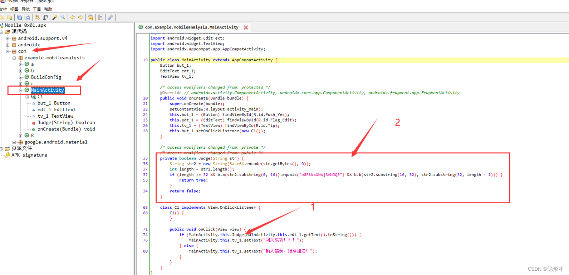This screenshot has height=275, width=569.
Task: Switch to com.example.mobileanalysis.MainActivity tab
Action: click(192, 27)
